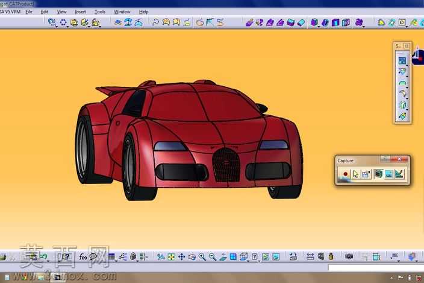Click the Formula f(x) icon
The height and width of the screenshot is (283, 424).
pos(83,256)
